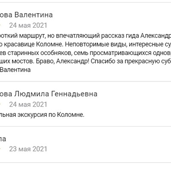
Task: Select the 23 мая 2021 review date
Action: pos(28,149)
